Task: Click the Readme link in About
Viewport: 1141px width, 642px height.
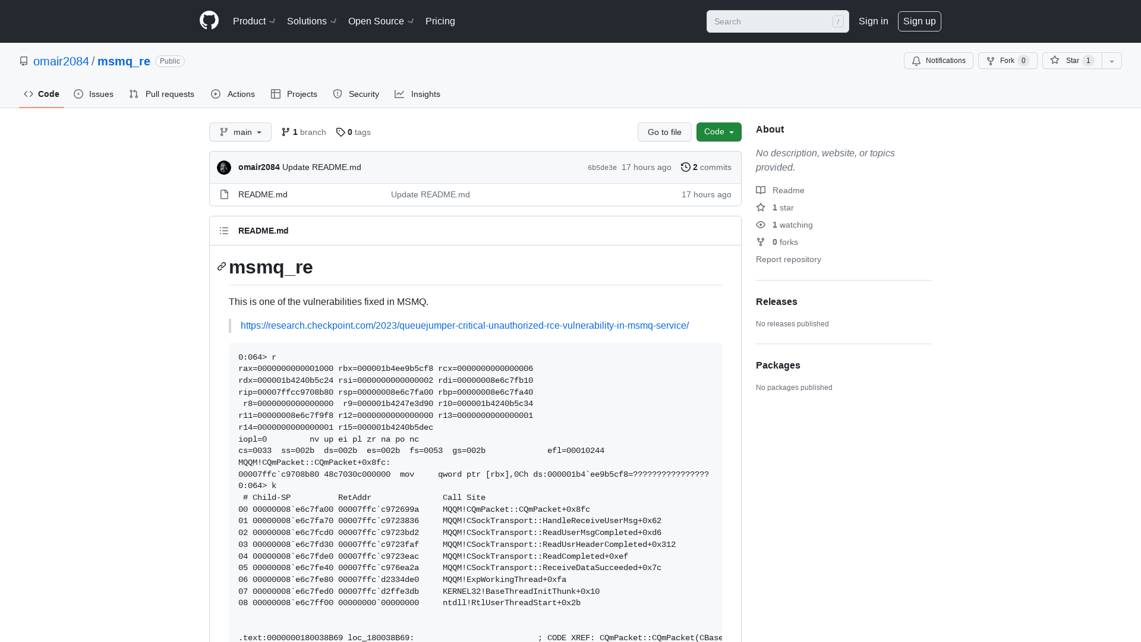Action: [x=780, y=190]
